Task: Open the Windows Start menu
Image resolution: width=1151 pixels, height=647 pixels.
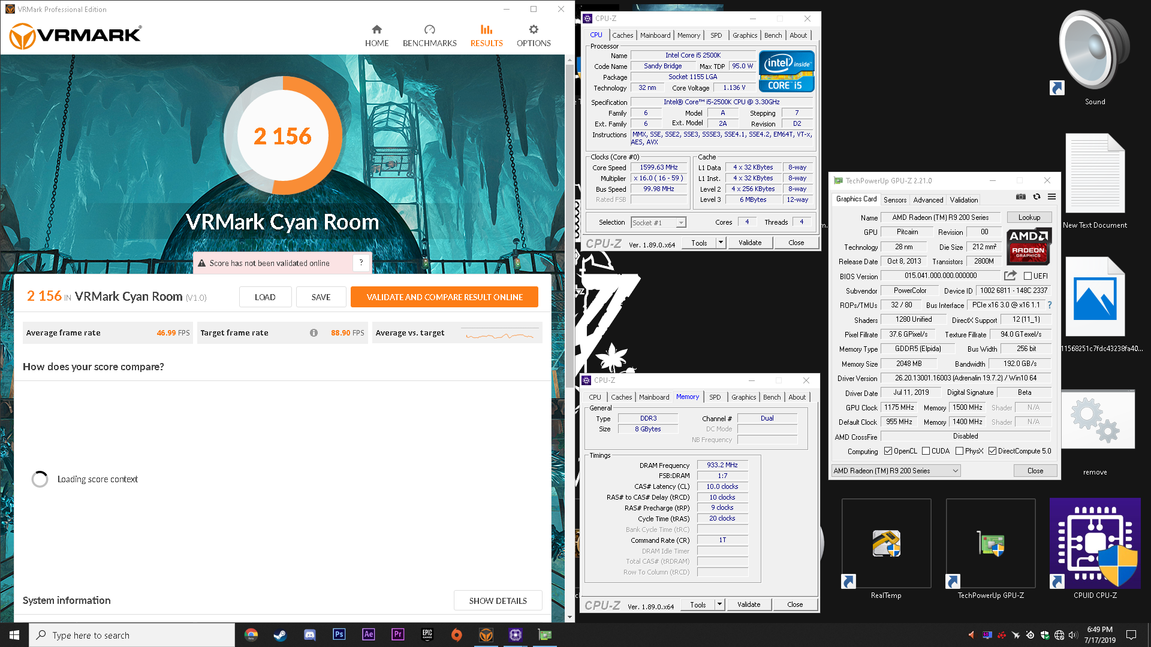Action: click(x=14, y=635)
